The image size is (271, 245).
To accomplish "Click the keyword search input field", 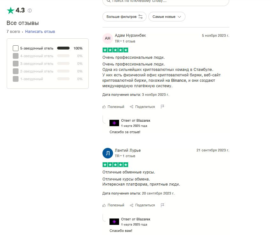I will pyautogui.click(x=166, y=1).
